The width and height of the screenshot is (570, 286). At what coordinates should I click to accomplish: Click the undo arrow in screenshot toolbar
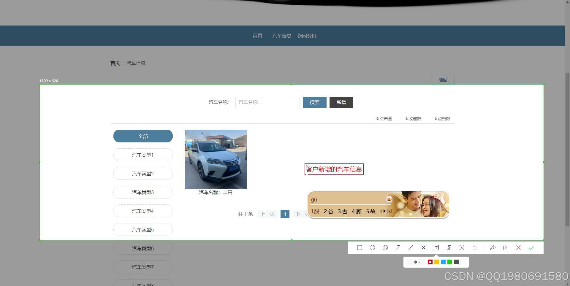point(474,248)
